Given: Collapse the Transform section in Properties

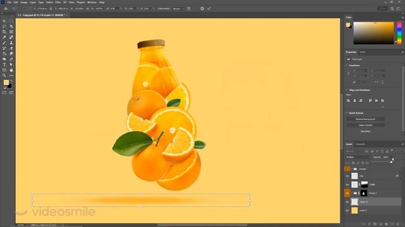Looking at the screenshot, I should [347, 66].
